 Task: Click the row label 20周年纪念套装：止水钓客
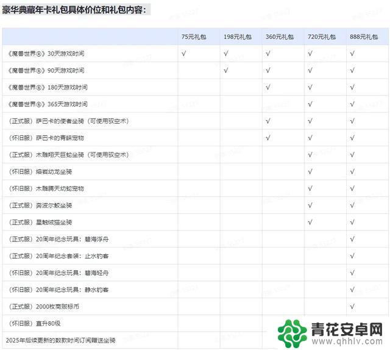pos(58,256)
